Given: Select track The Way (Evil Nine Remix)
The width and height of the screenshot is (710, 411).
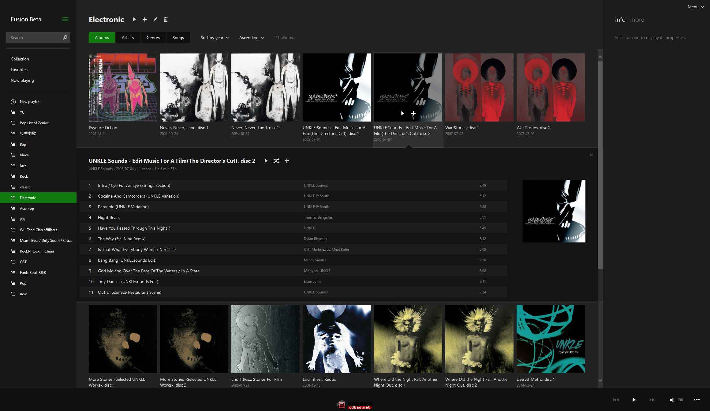Looking at the screenshot, I should coord(293,239).
